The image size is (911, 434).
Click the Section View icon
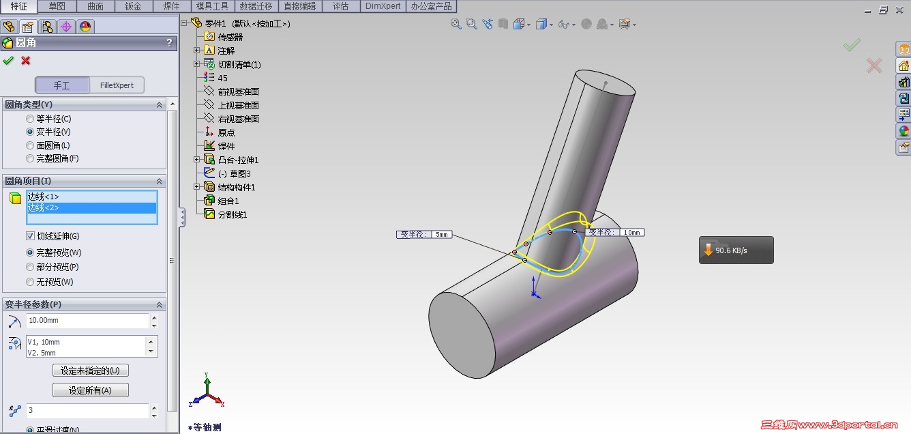tap(503, 24)
